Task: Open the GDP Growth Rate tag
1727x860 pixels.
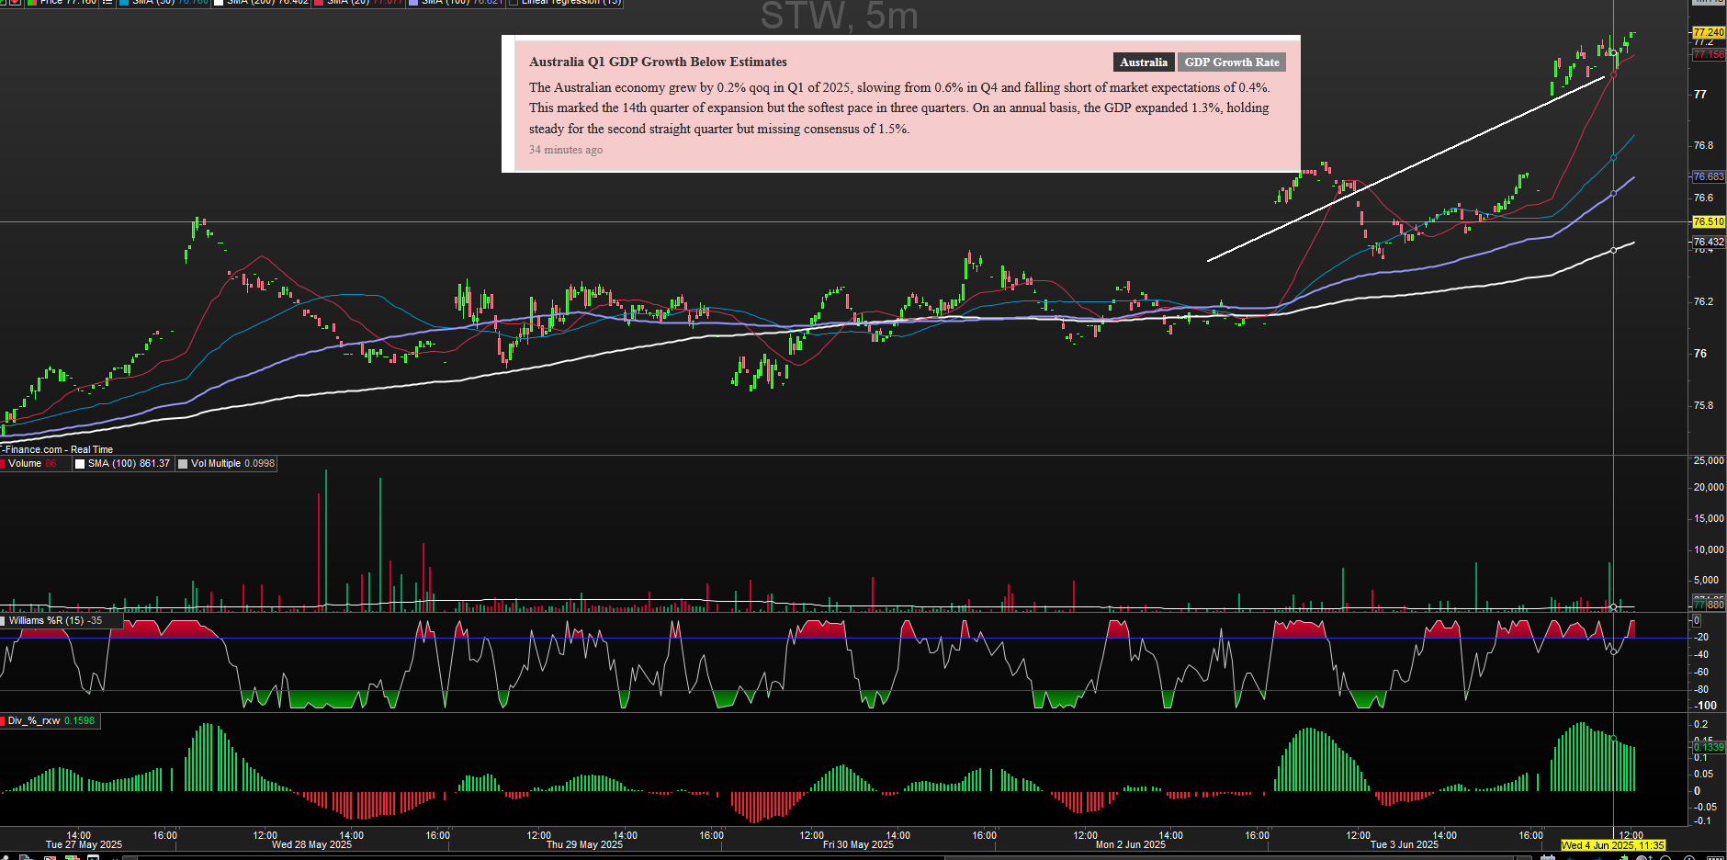Action: pyautogui.click(x=1232, y=62)
